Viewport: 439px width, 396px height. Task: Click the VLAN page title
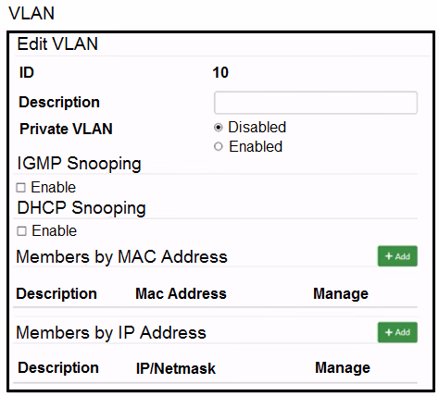click(x=31, y=13)
